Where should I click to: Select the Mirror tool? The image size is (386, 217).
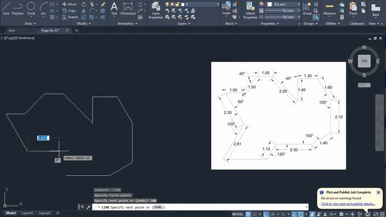(x=84, y=11)
